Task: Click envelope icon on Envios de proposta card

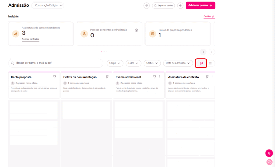Action: [152, 34]
